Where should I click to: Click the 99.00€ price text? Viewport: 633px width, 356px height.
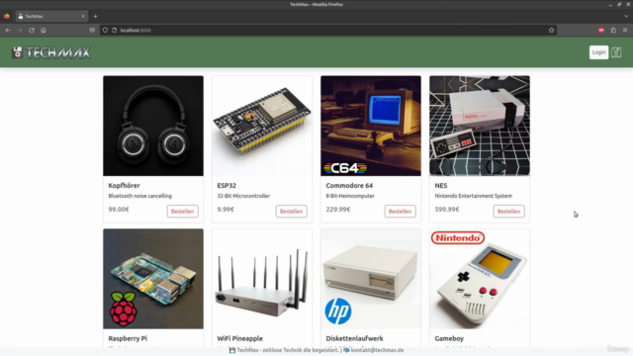coord(119,210)
